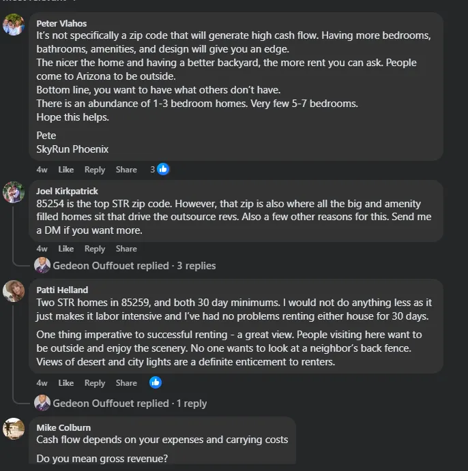Click Joel Kirkpatrick's avatar
The image size is (468, 471).
click(14, 193)
